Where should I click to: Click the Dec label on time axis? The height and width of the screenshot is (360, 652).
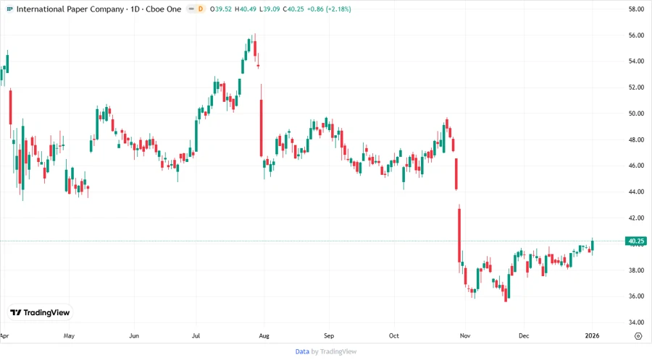pos(524,335)
